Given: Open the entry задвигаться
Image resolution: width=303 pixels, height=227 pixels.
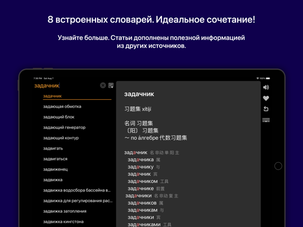Looking at the screenshot, I should tap(55, 159).
